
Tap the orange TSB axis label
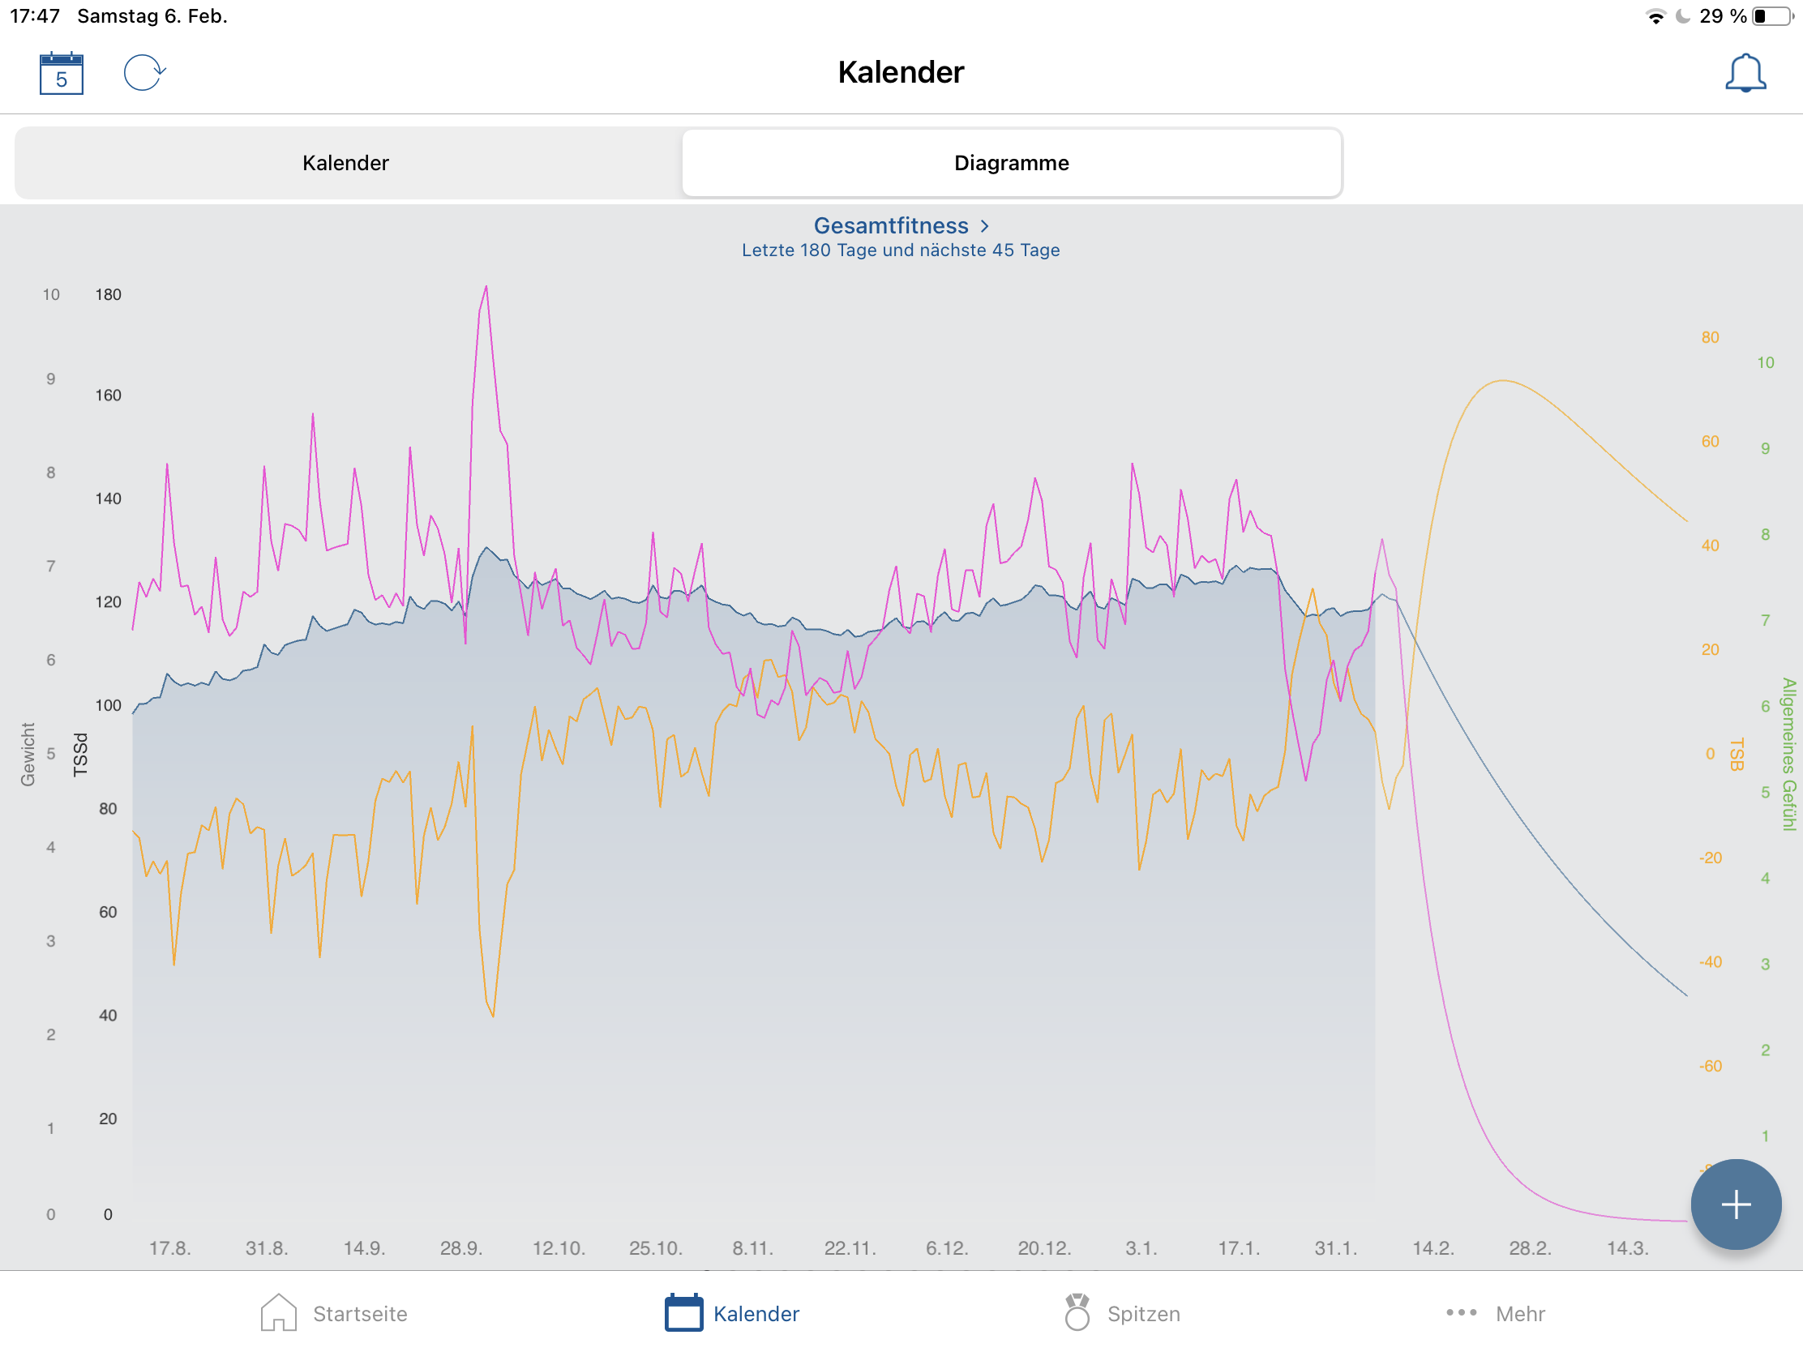click(x=1737, y=755)
